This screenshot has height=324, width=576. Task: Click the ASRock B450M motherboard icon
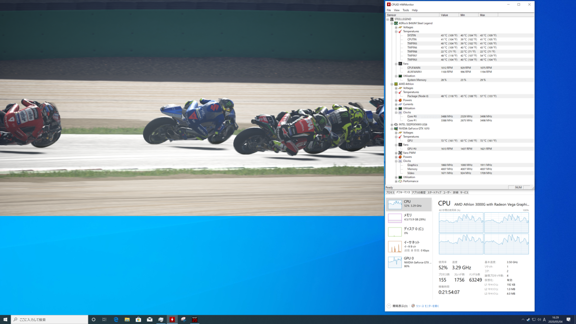[396, 23]
